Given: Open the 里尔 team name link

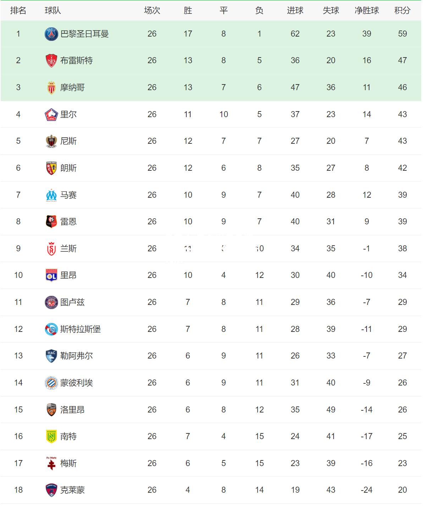Looking at the screenshot, I should [68, 114].
